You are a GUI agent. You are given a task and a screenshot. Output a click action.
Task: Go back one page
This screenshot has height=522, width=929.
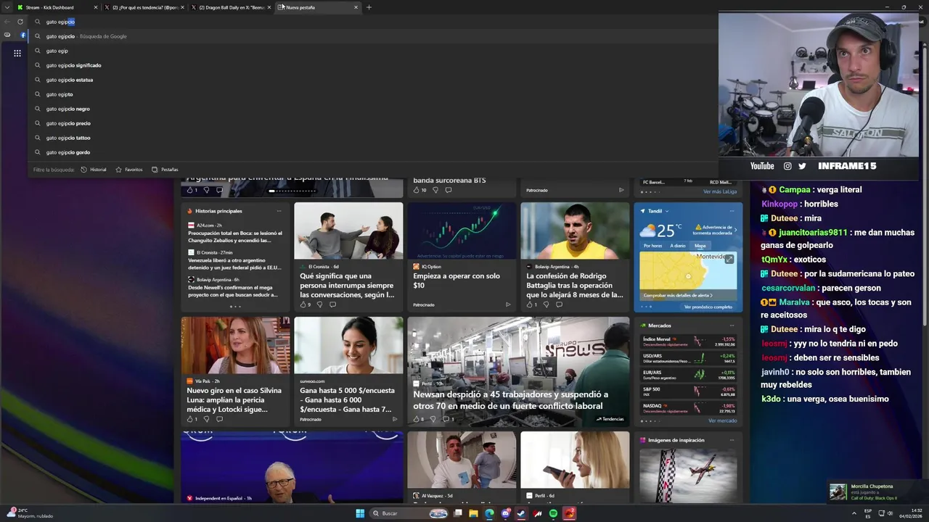pyautogui.click(x=7, y=22)
